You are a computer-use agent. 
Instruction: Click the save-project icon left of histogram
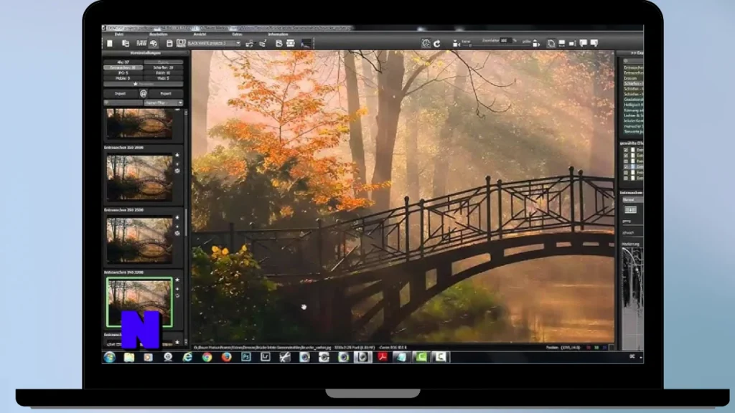coord(279,43)
